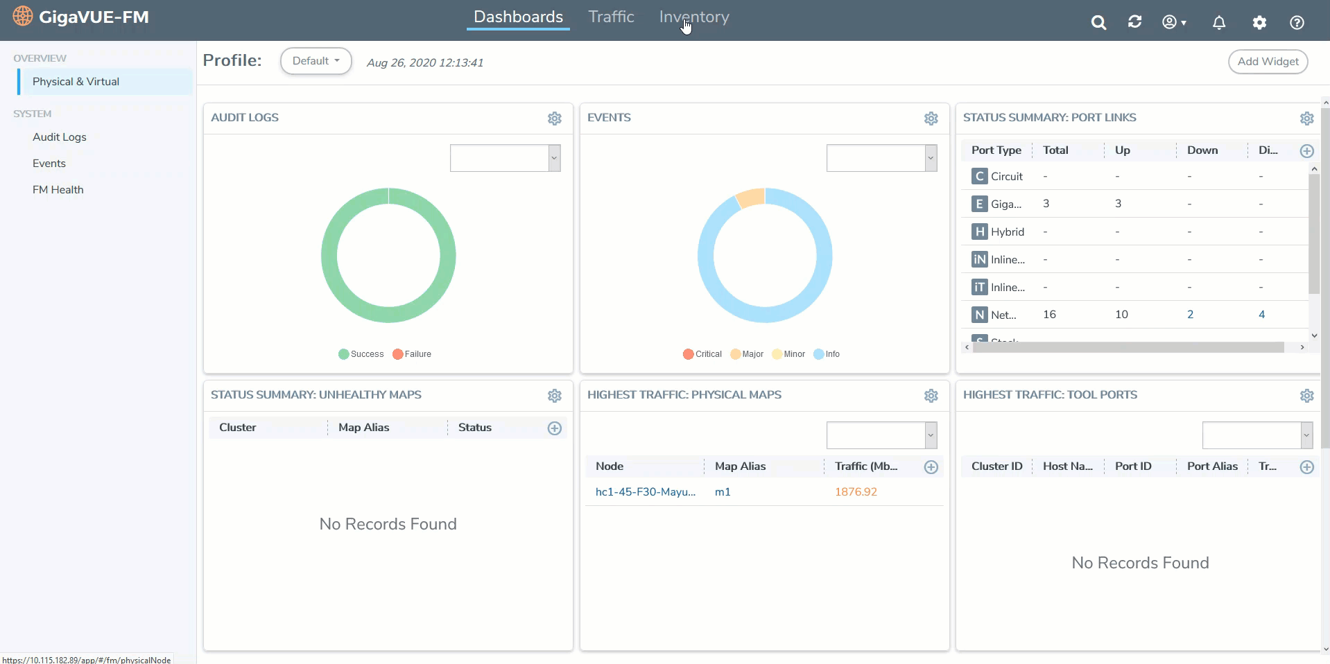This screenshot has width=1330, height=664.
Task: Sort by Traffic (Mb... column header
Action: (866, 466)
